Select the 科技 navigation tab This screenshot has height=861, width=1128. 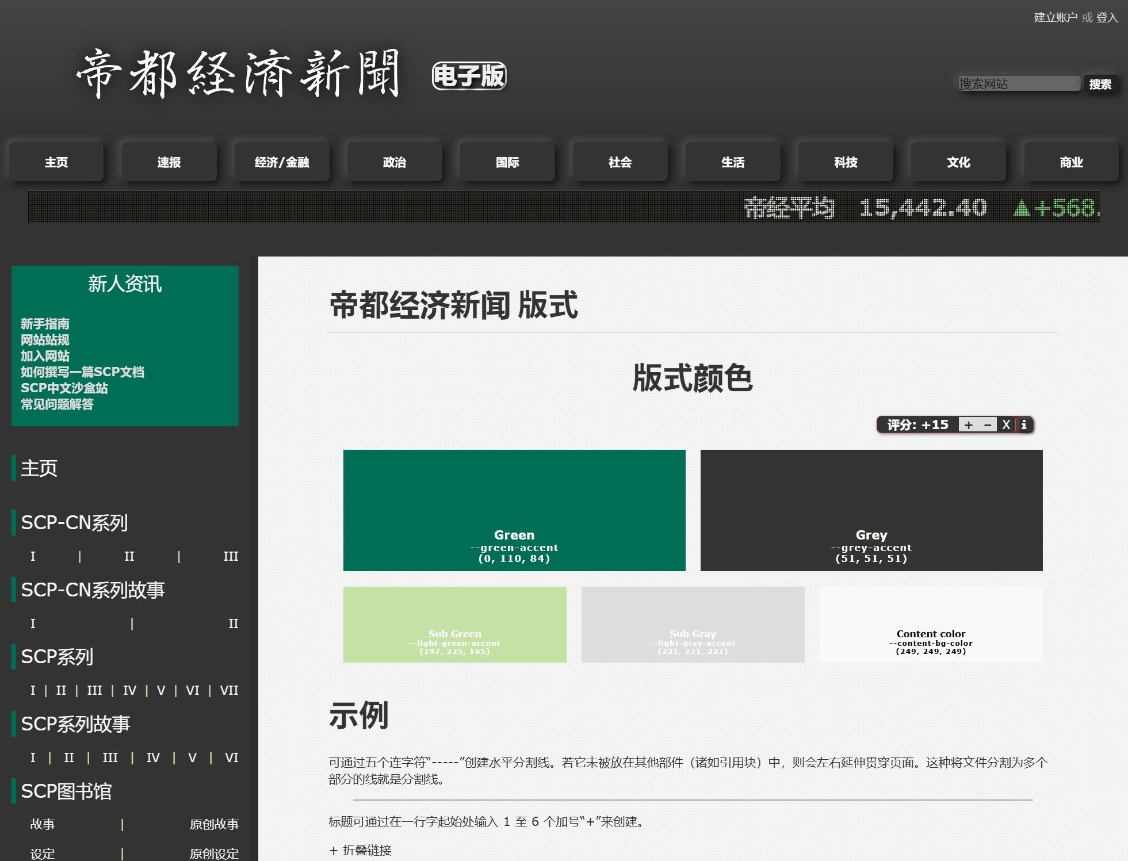click(x=846, y=163)
